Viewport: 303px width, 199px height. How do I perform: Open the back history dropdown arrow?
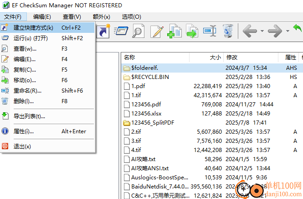coord(262,31)
